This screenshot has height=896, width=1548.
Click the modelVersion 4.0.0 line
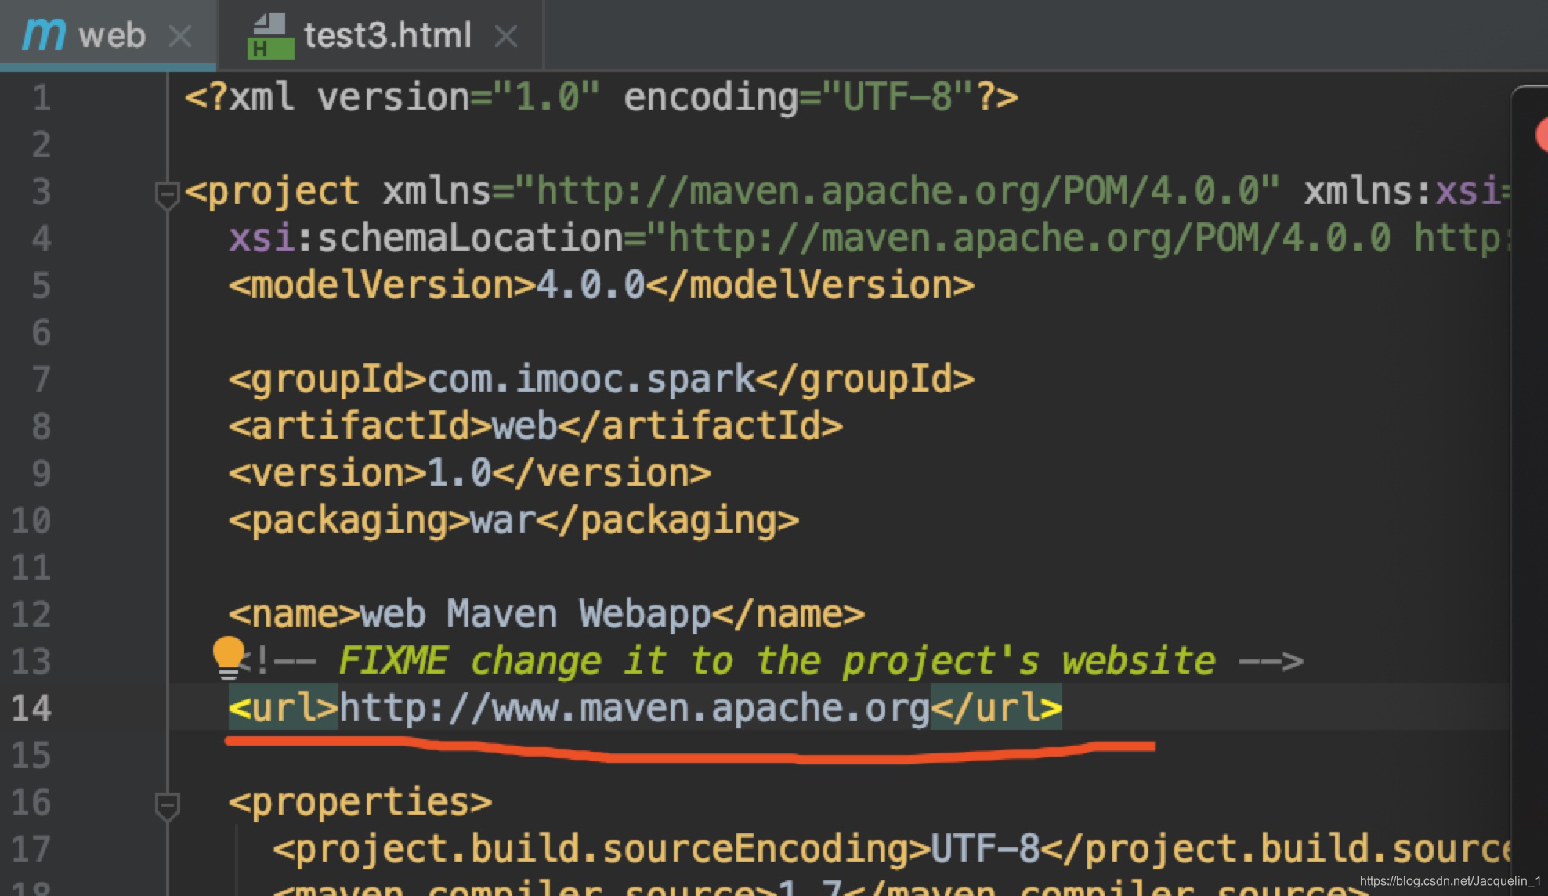point(602,285)
